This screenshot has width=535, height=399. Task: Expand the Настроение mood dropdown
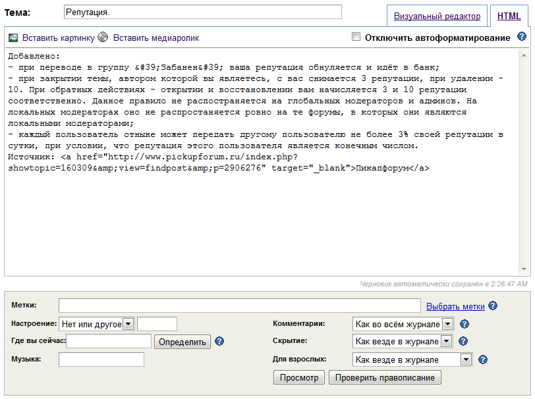[x=128, y=324]
